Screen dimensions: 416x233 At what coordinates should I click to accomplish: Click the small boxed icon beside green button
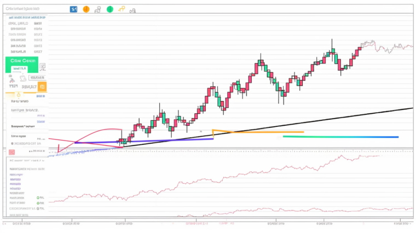(x=43, y=67)
